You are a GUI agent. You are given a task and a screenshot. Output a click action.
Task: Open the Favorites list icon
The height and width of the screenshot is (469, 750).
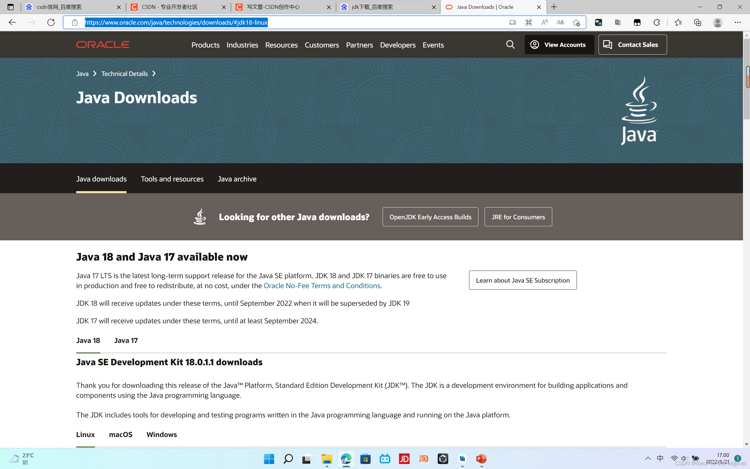678,22
